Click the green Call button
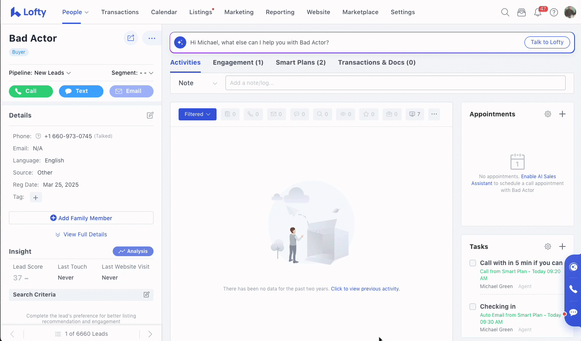Image resolution: width=581 pixels, height=341 pixels. click(31, 91)
